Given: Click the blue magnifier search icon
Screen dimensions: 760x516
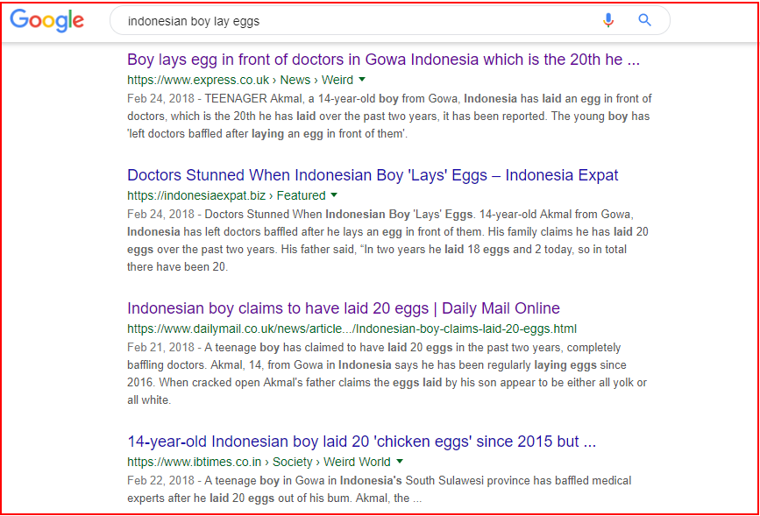Looking at the screenshot, I should pos(644,20).
